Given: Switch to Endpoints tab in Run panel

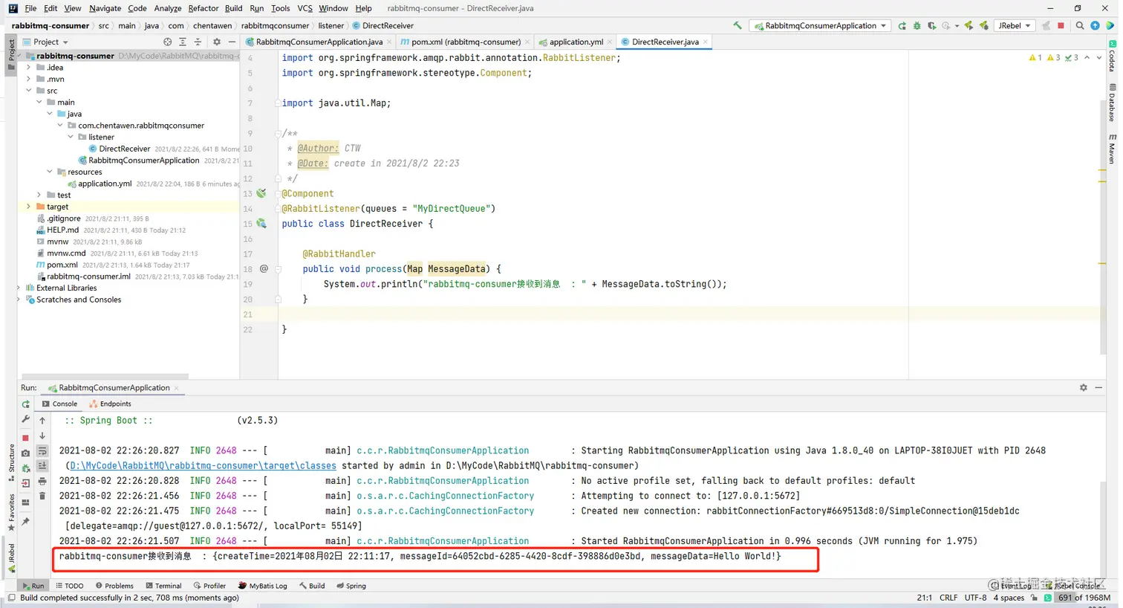Looking at the screenshot, I should (x=110, y=404).
